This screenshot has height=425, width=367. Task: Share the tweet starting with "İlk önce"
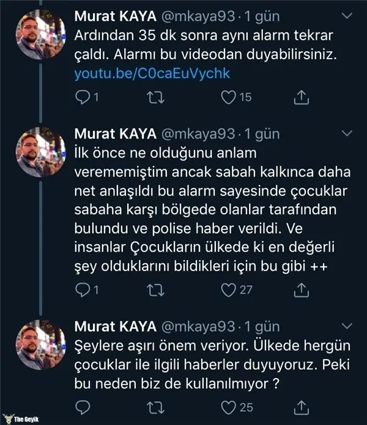point(302,290)
